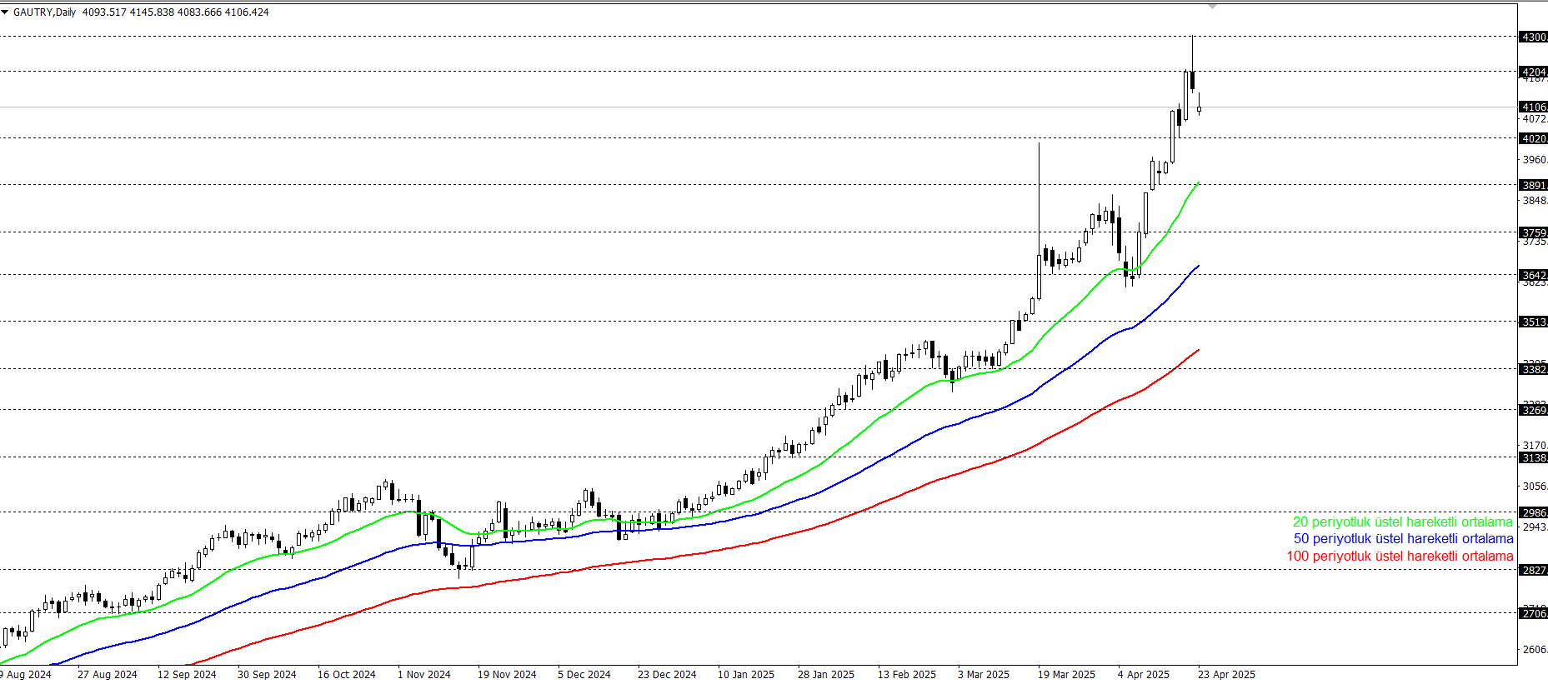This screenshot has width=1548, height=684.
Task: Click the 28 Jan 2025 date label
Action: (826, 675)
